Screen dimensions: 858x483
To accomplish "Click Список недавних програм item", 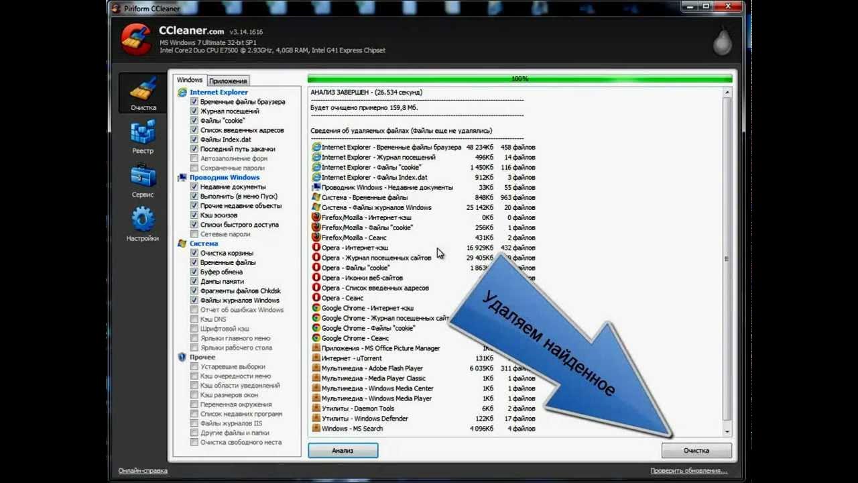I will 241,414.
